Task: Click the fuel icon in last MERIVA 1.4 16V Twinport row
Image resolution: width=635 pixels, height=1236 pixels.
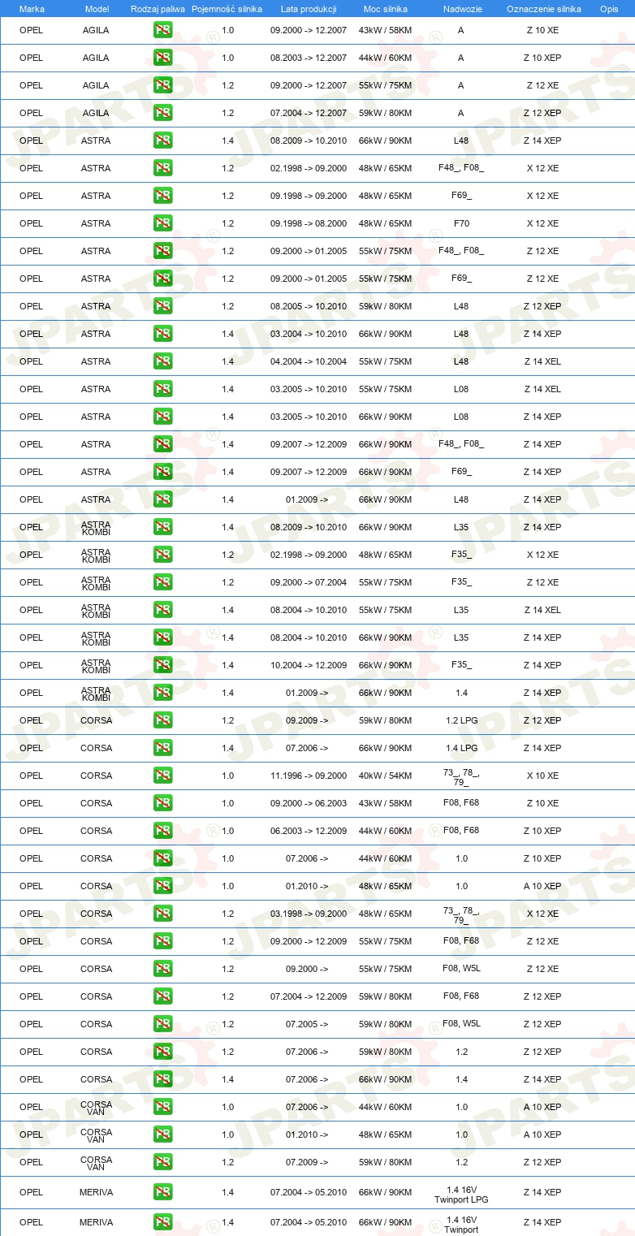Action: pyautogui.click(x=162, y=1222)
